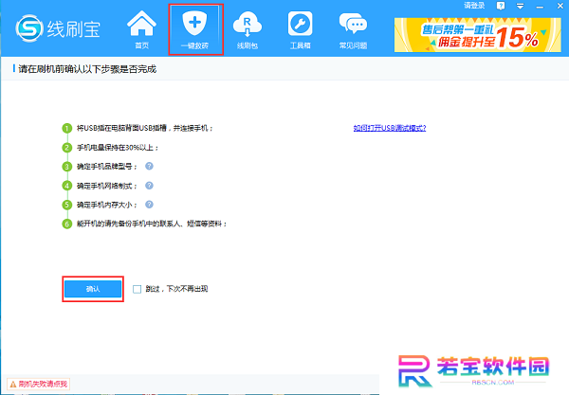
Task: Click the 线刷宝 logo
Action: (58, 28)
